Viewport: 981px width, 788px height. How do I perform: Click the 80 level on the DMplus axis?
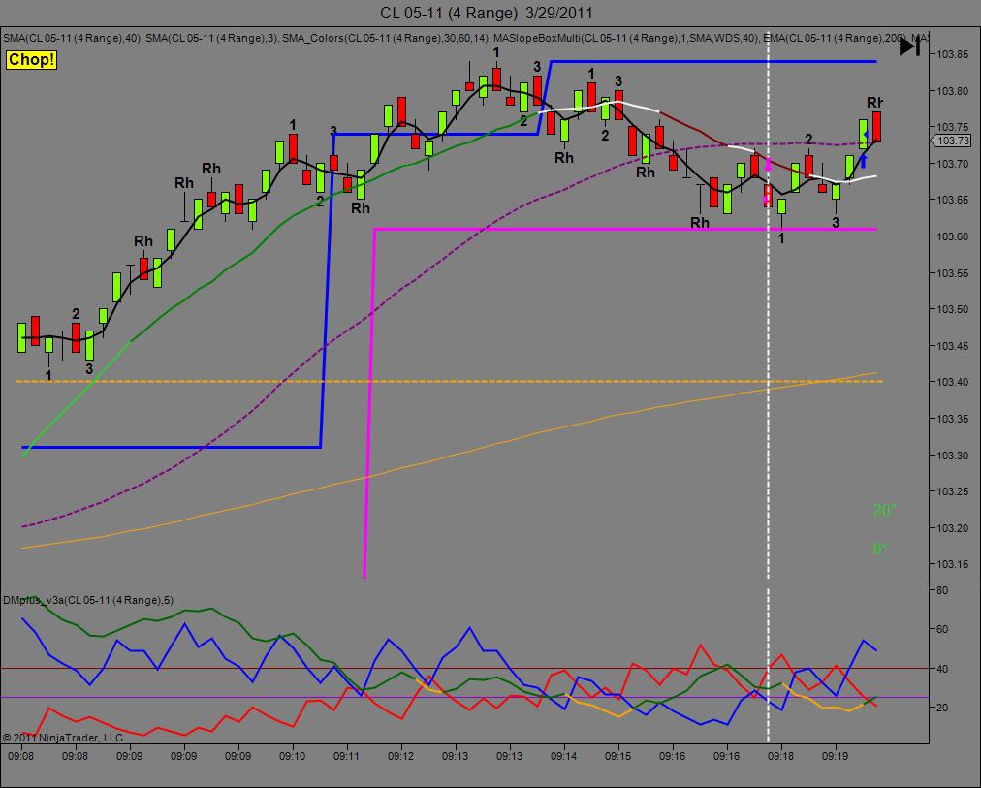coord(942,589)
